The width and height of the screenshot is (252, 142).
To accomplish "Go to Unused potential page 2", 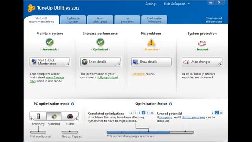I will [x=217, y=113].
